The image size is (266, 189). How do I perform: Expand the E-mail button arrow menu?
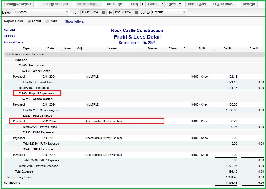click(x=162, y=4)
